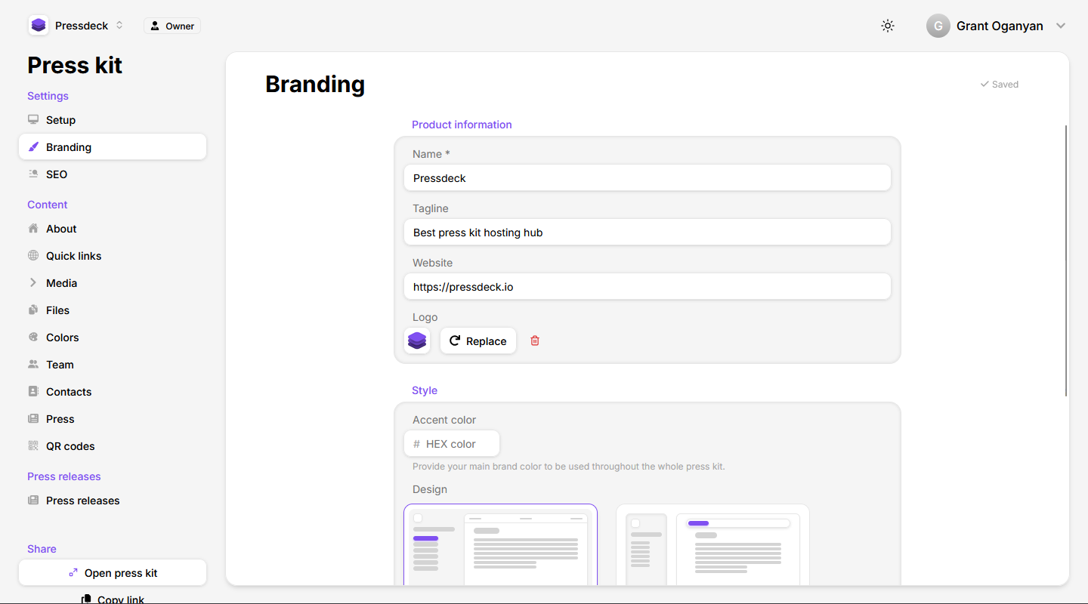Image resolution: width=1088 pixels, height=604 pixels.
Task: Click the red trash icon beside Replace
Action: 535,341
